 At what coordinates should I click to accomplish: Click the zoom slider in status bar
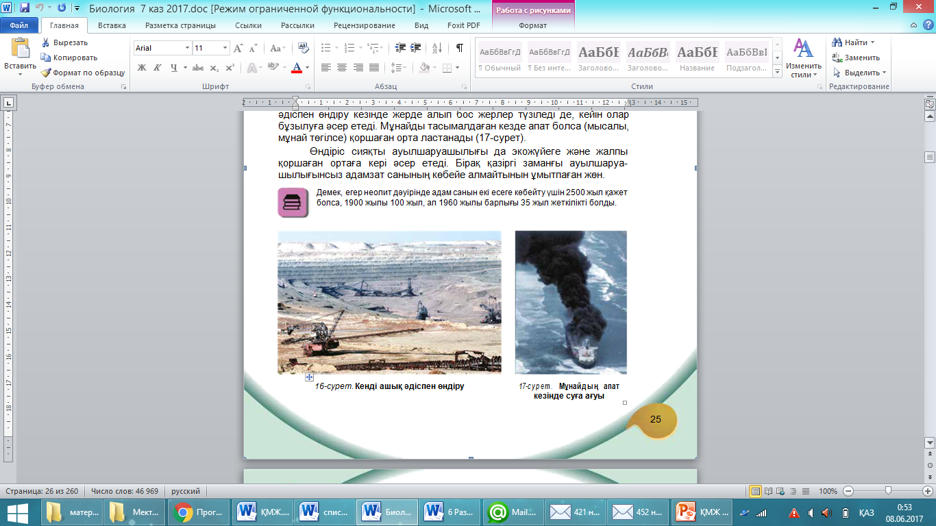[x=888, y=491]
